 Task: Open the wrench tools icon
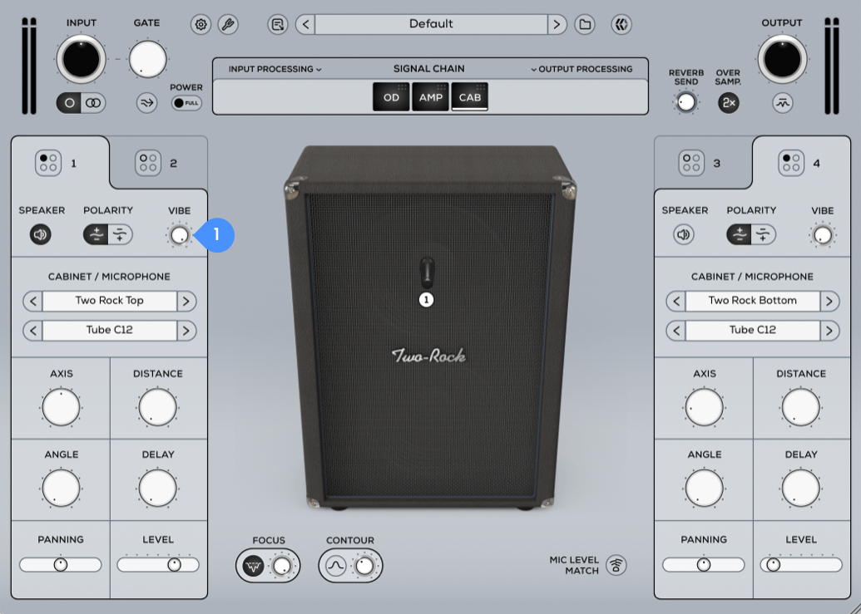point(228,25)
